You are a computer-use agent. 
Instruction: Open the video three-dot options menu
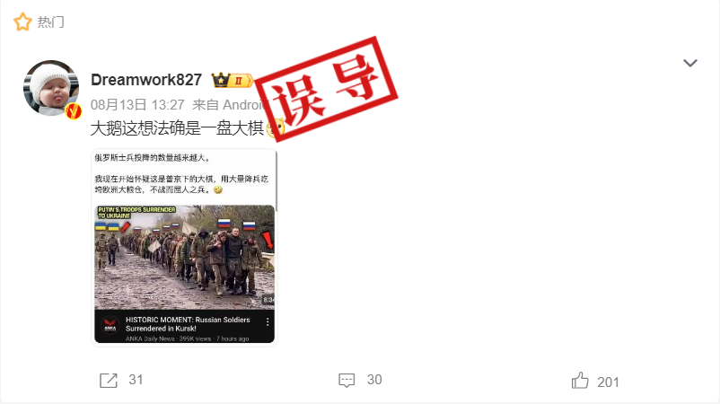pos(268,322)
